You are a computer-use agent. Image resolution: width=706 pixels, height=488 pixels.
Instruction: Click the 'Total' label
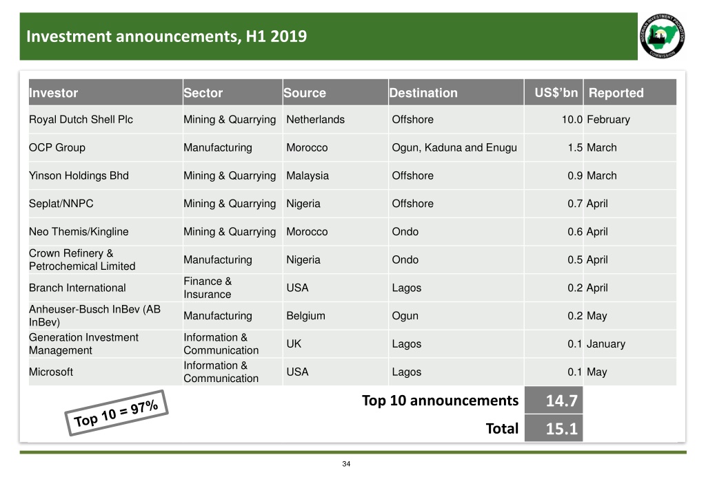coord(502,428)
